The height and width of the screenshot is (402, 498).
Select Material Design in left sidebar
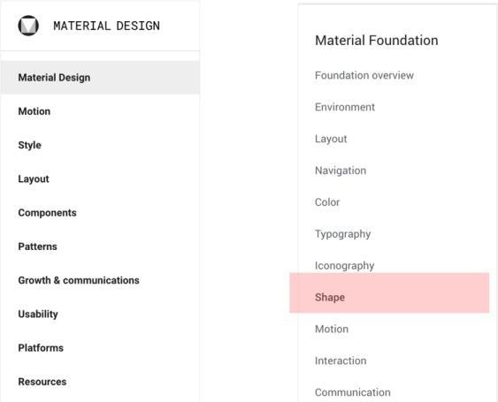point(100,78)
